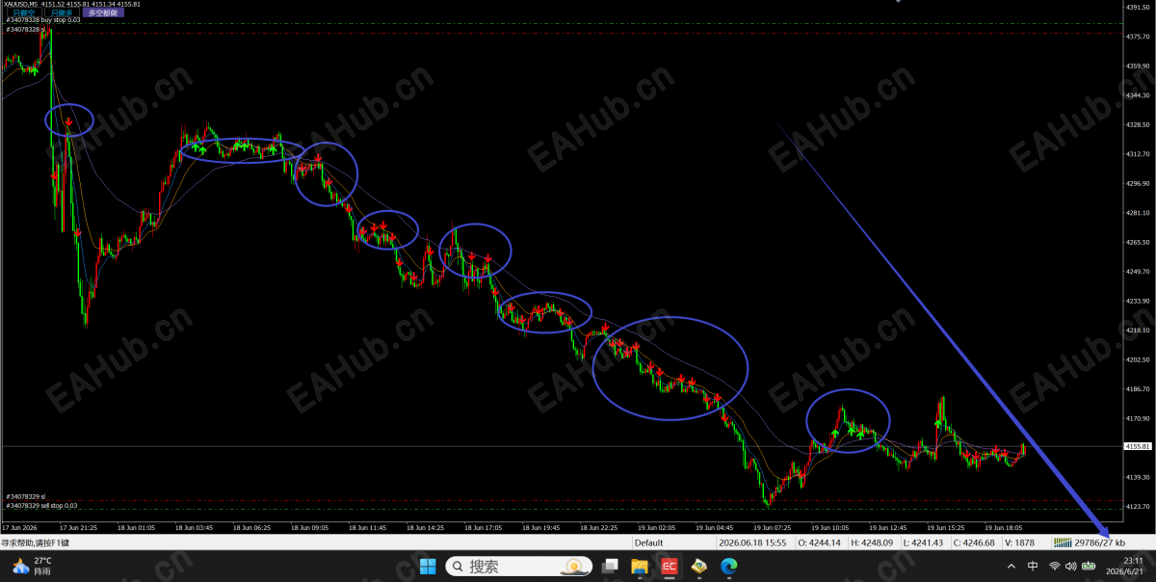Click the 18 Jun 09:05 time axis label
1156x582 pixels.
[x=310, y=528]
